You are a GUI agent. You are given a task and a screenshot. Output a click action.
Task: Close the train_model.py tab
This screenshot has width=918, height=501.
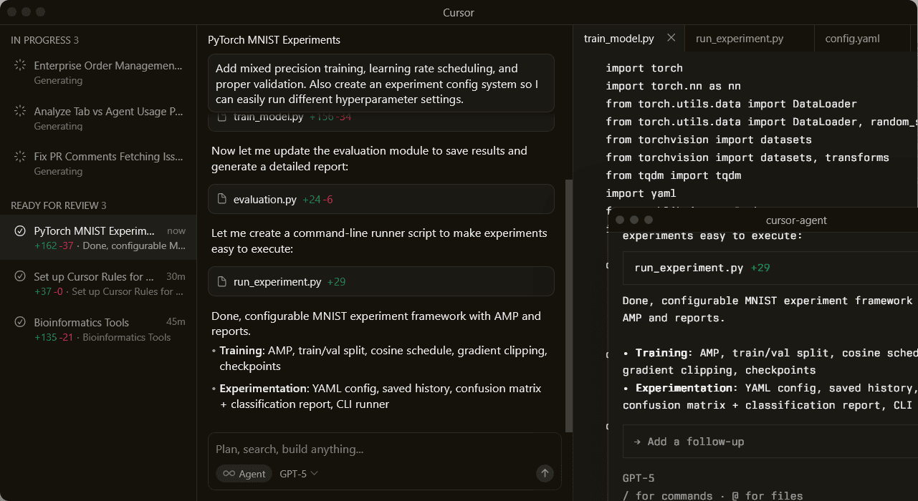[671, 38]
